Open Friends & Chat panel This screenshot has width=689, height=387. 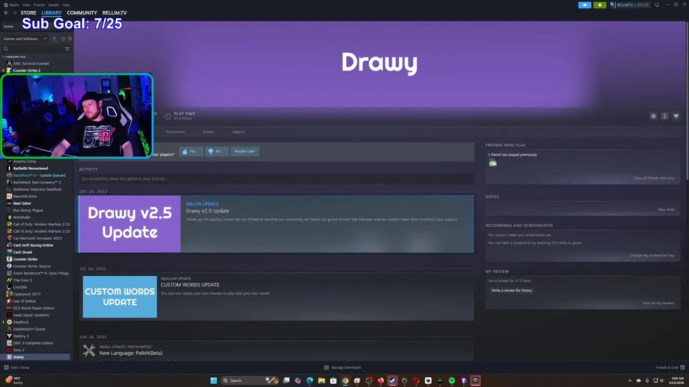click(x=669, y=368)
